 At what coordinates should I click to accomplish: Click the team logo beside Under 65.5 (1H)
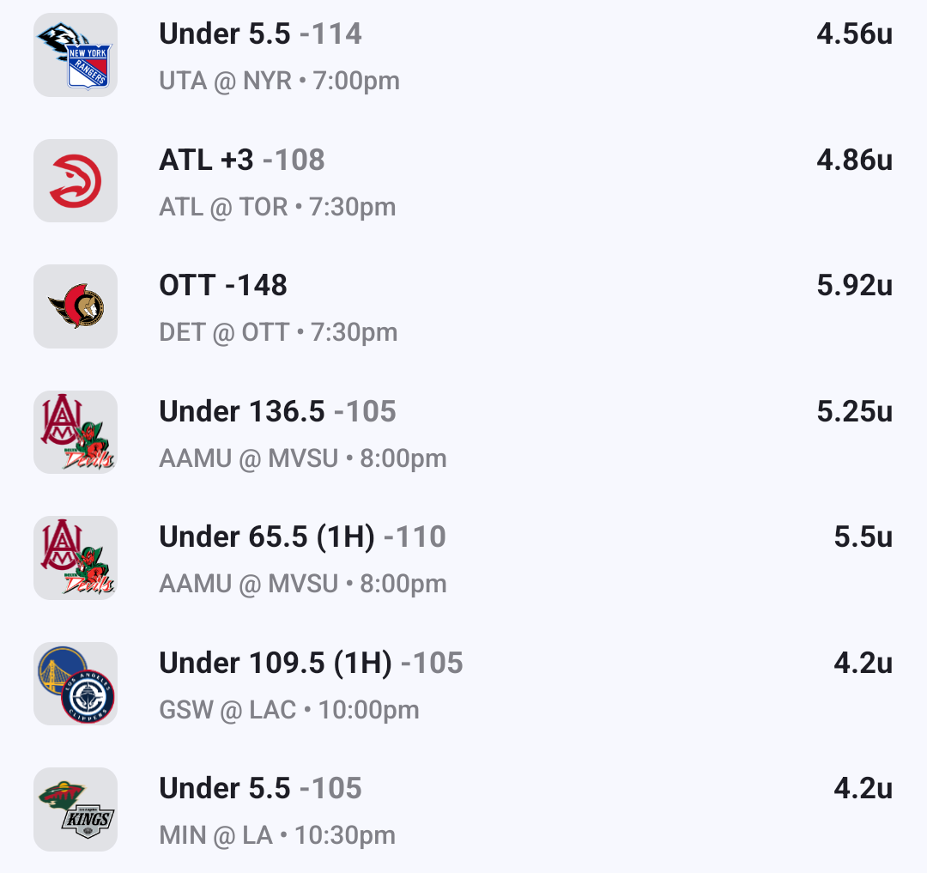[76, 558]
